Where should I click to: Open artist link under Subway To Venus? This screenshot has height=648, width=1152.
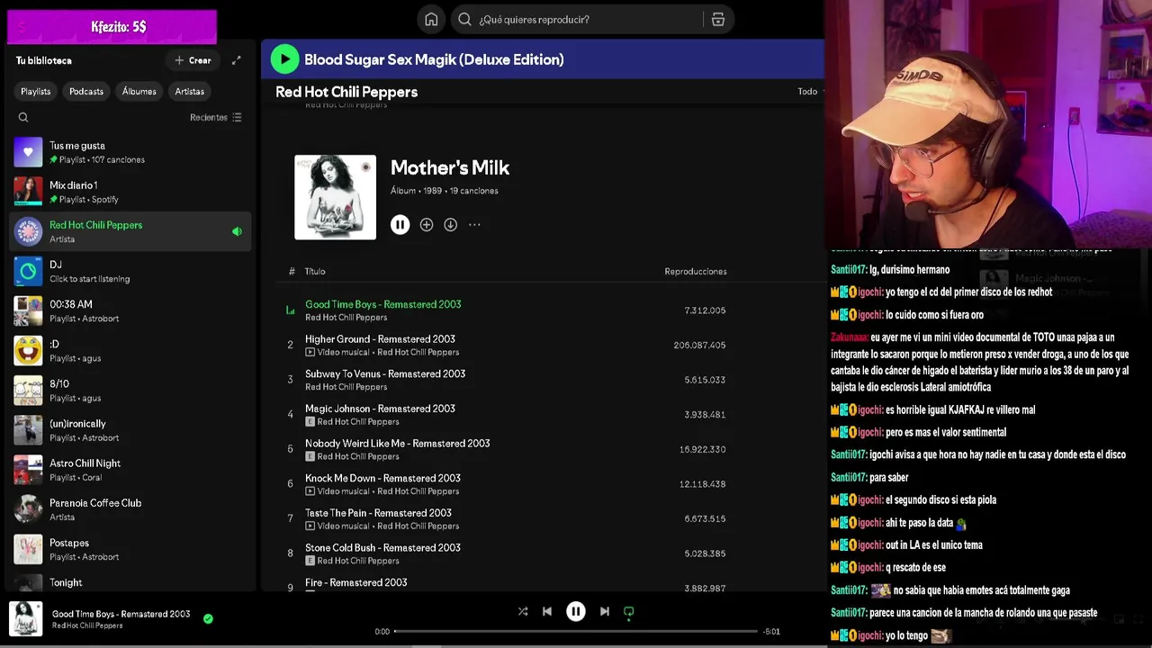[346, 387]
